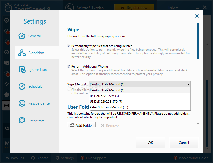Viewport: 213px width, 163px height.
Task: Click the phone support sidebar icon
Action: click(7, 128)
